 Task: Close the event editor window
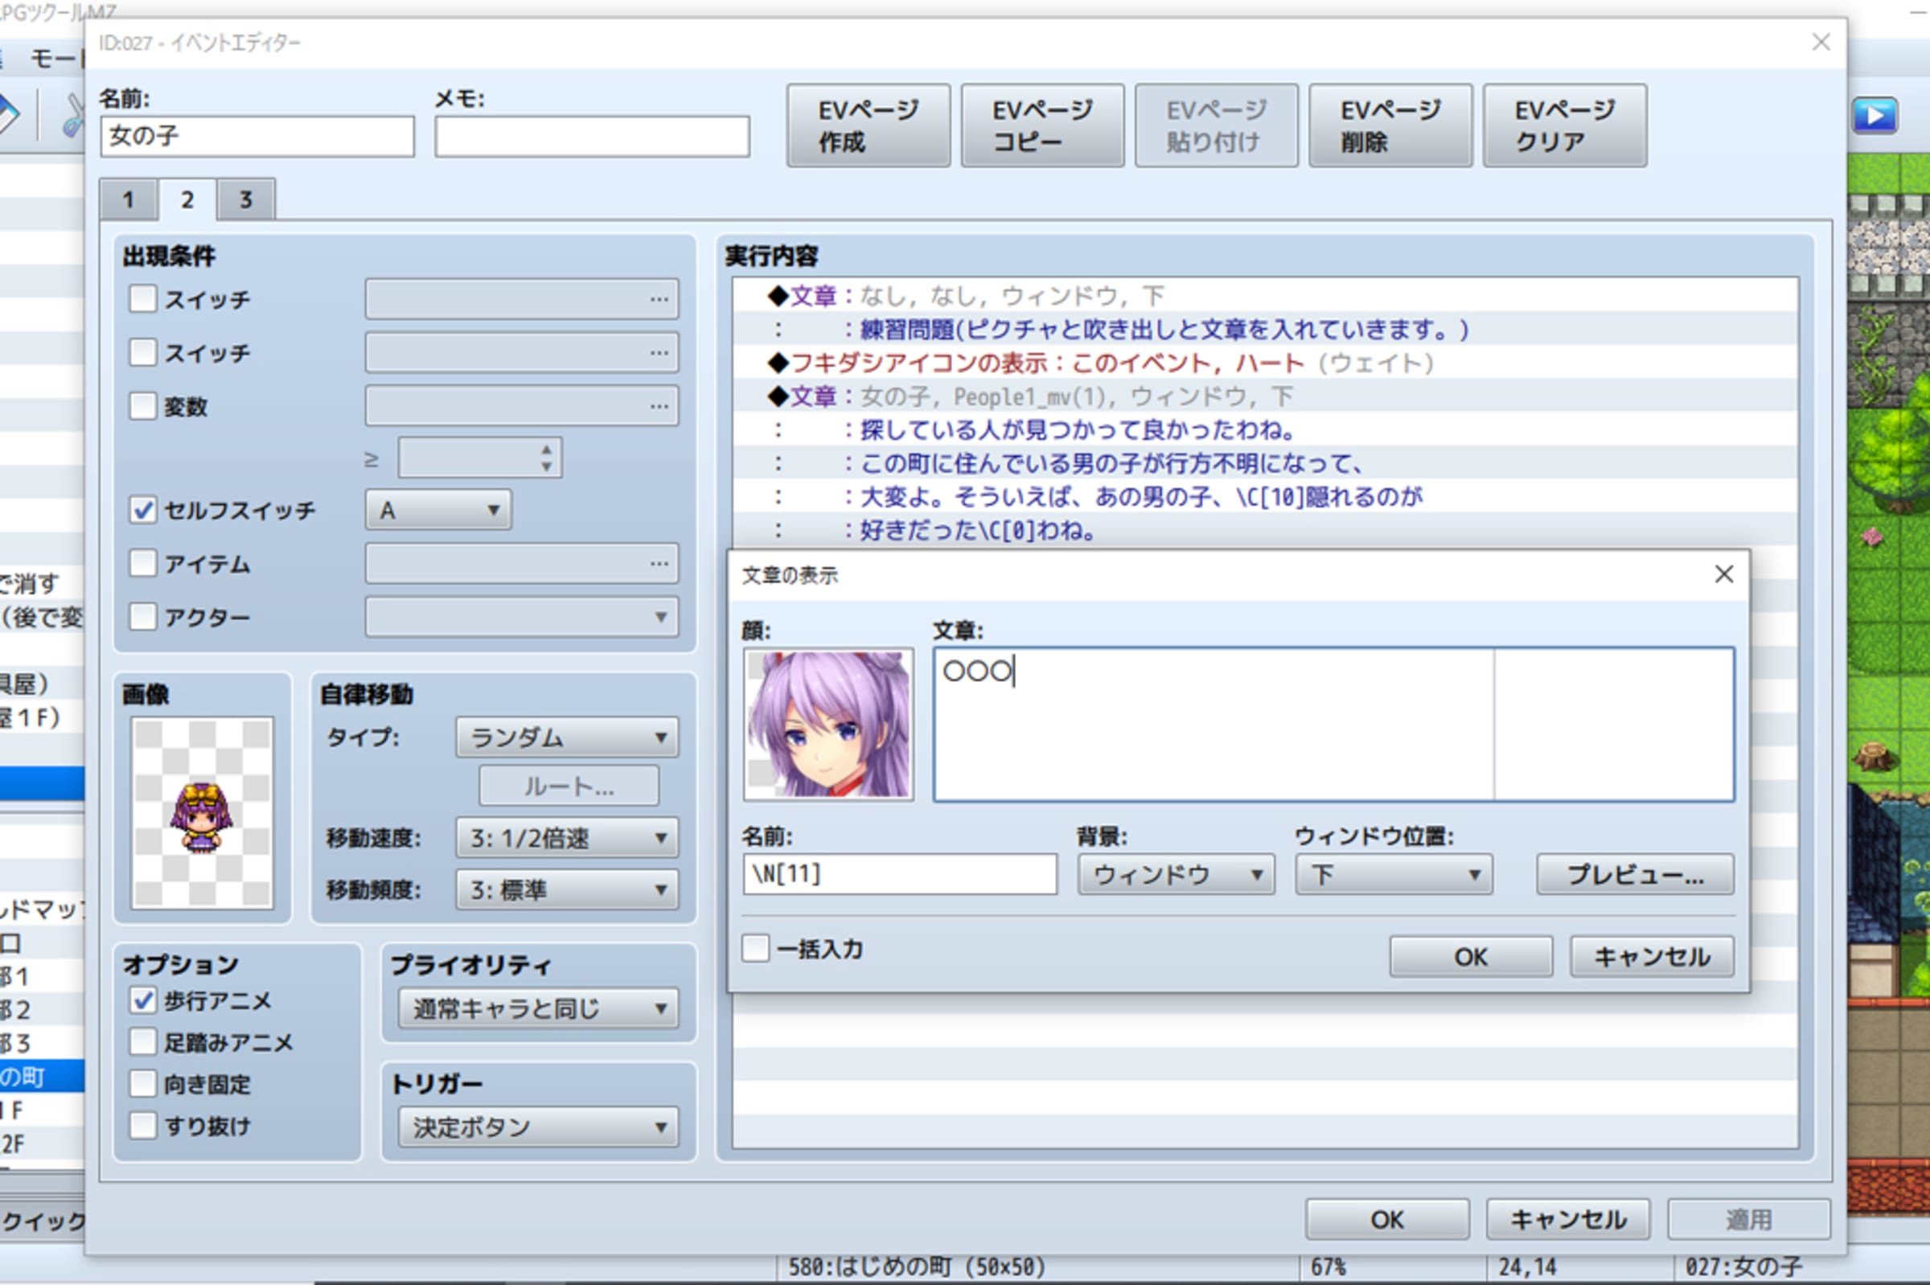[1820, 43]
